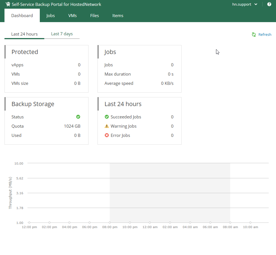Click the 12:00 am chart data point

point(150,223)
